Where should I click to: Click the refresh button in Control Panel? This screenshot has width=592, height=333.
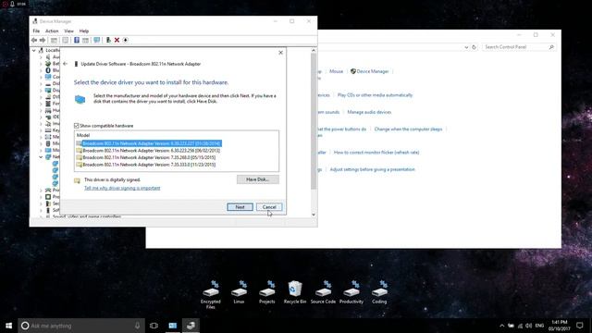pos(475,47)
